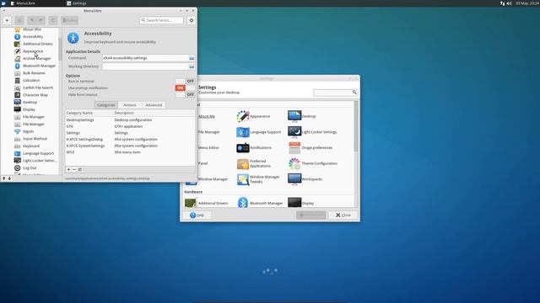Image resolution: width=540 pixels, height=303 pixels.
Task: Click the clear categories icon
Action: point(80,169)
